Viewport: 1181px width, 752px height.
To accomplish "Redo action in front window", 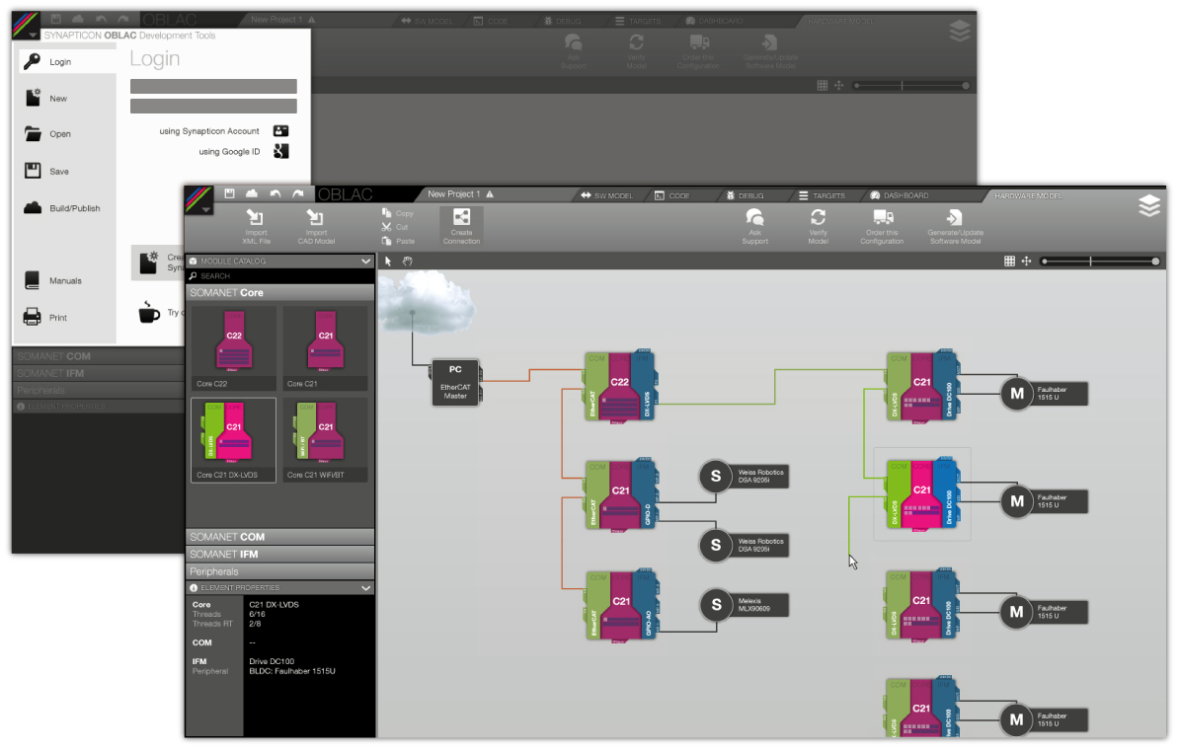I will pos(298,194).
